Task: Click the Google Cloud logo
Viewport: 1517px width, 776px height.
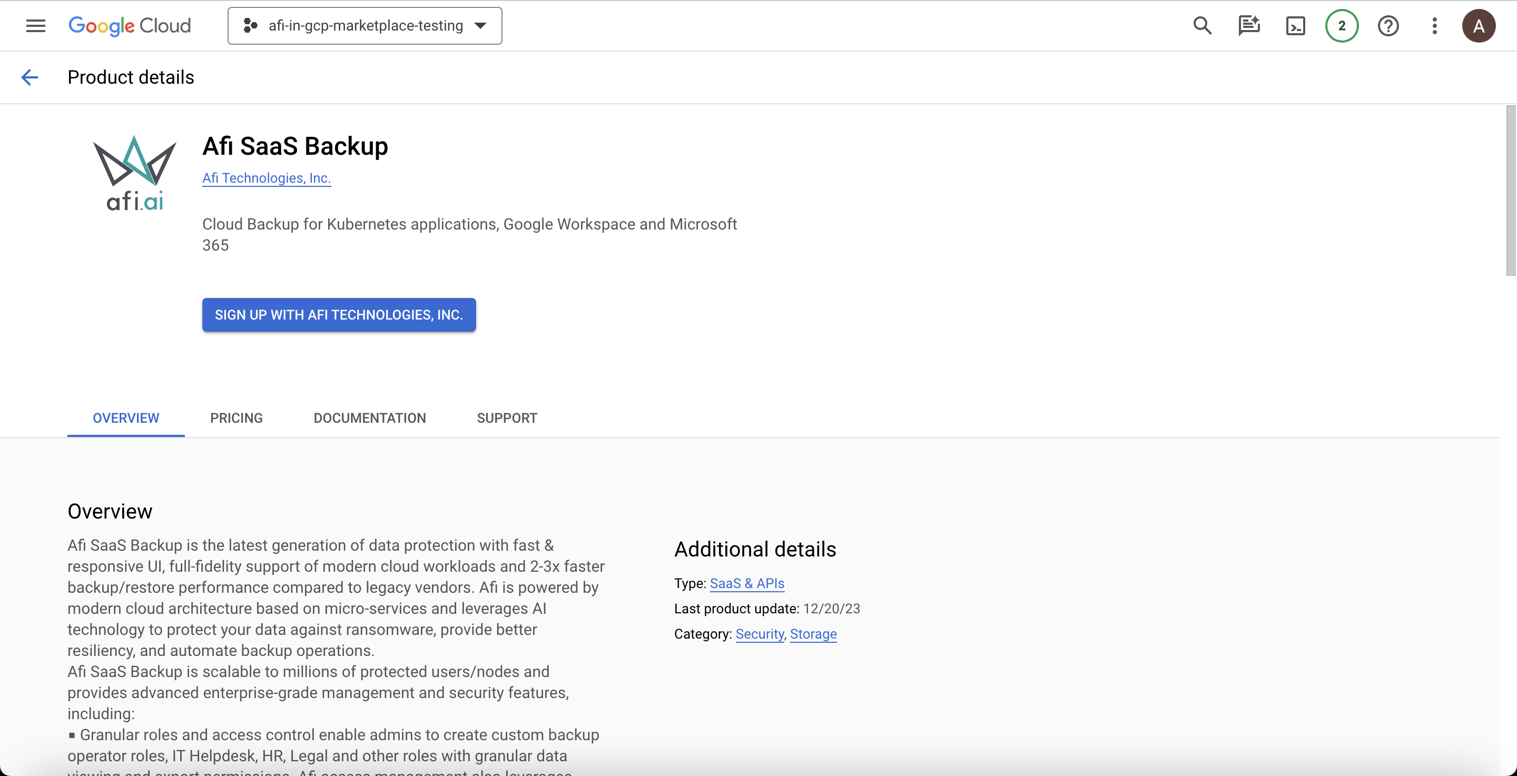Action: (x=130, y=26)
